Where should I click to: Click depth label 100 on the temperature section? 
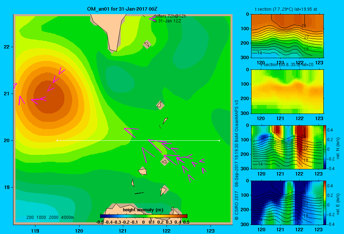[x=246, y=29]
